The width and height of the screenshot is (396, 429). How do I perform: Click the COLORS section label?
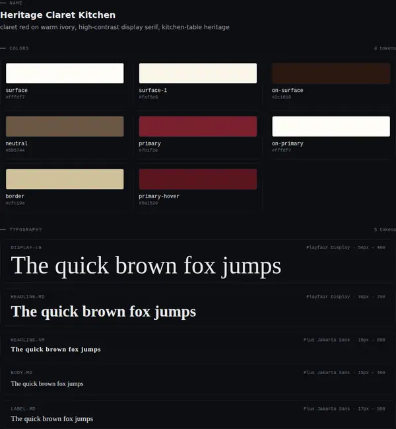tap(19, 48)
